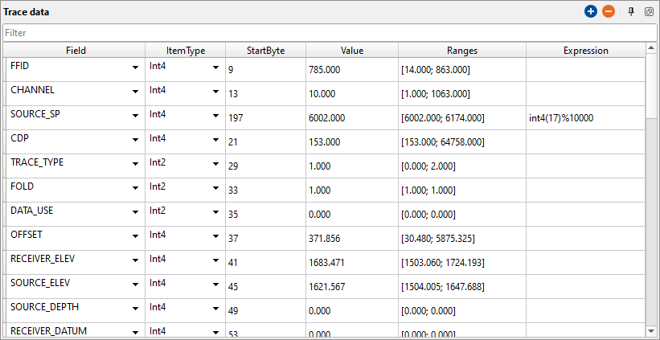The height and width of the screenshot is (340, 660).
Task: Pin the Trace data panel
Action: (631, 11)
